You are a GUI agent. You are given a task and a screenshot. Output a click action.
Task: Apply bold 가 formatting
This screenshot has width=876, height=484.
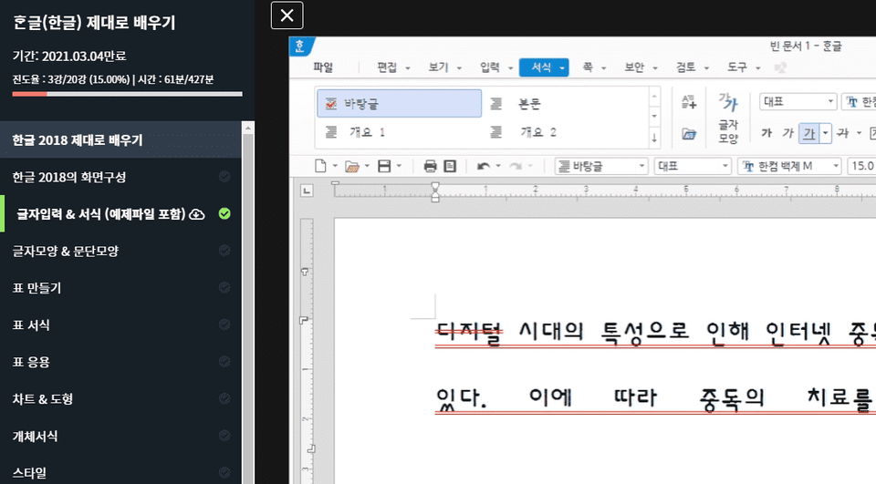pyautogui.click(x=766, y=133)
